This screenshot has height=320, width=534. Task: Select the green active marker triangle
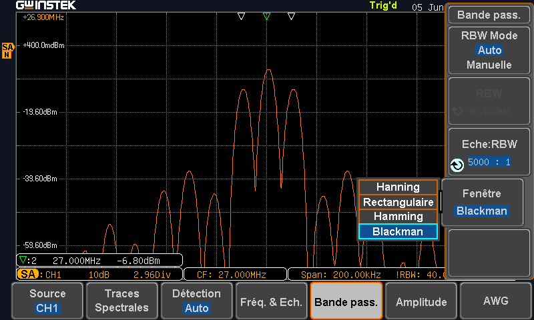click(266, 16)
